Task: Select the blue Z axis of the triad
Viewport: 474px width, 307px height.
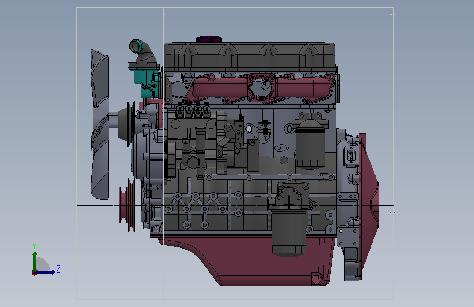Action: tap(45, 272)
